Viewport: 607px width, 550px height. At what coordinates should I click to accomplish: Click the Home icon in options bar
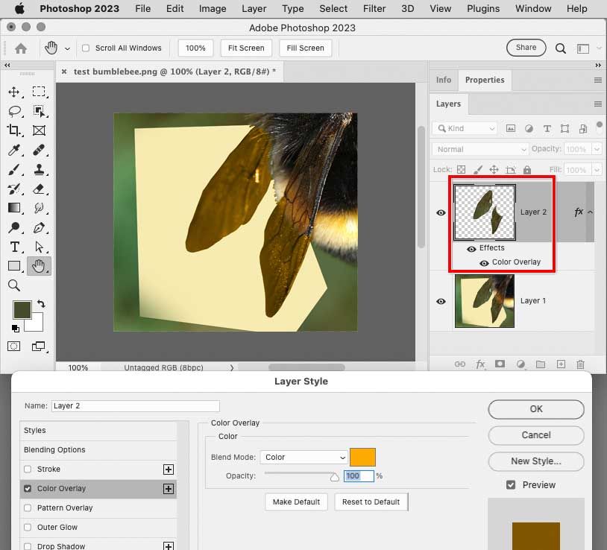21,48
